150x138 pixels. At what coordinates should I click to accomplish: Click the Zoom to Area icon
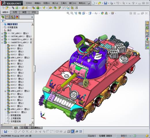tap(72, 13)
